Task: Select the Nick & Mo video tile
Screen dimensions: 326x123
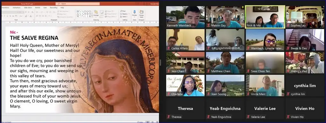Action: pos(265,16)
